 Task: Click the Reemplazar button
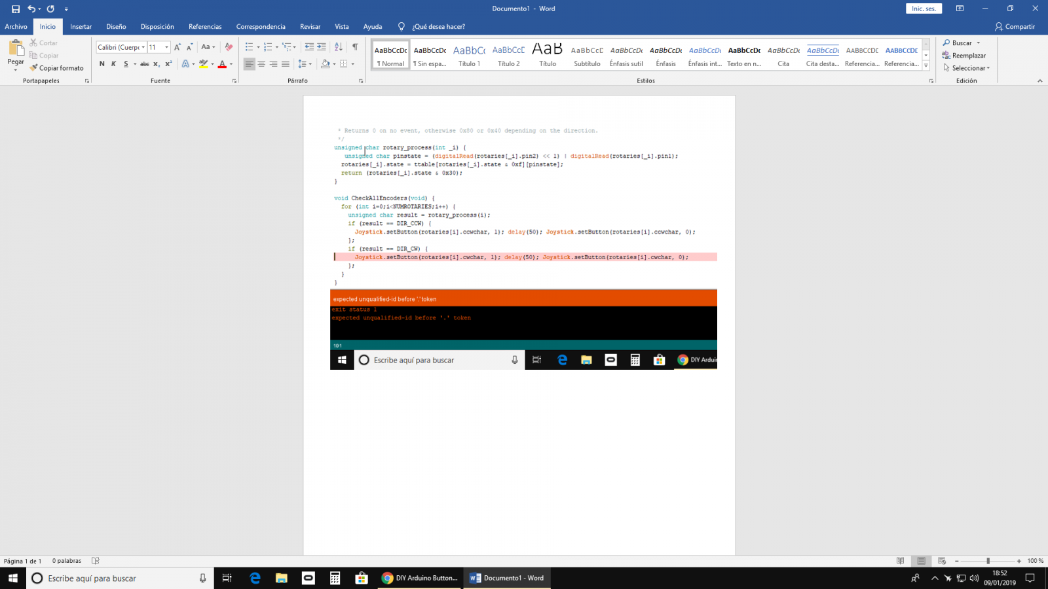pyautogui.click(x=964, y=56)
